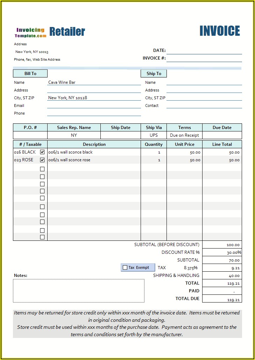
Task: Select the DATE input field
Action: (x=204, y=50)
